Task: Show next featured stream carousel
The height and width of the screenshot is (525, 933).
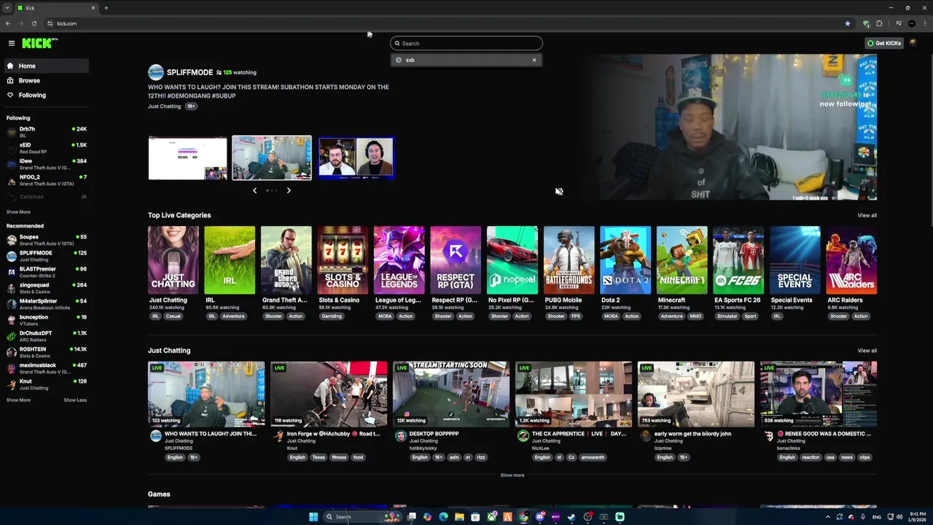Action: click(289, 190)
